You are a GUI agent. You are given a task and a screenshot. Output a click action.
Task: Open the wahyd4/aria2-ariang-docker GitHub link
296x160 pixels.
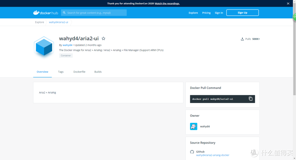point(213,155)
